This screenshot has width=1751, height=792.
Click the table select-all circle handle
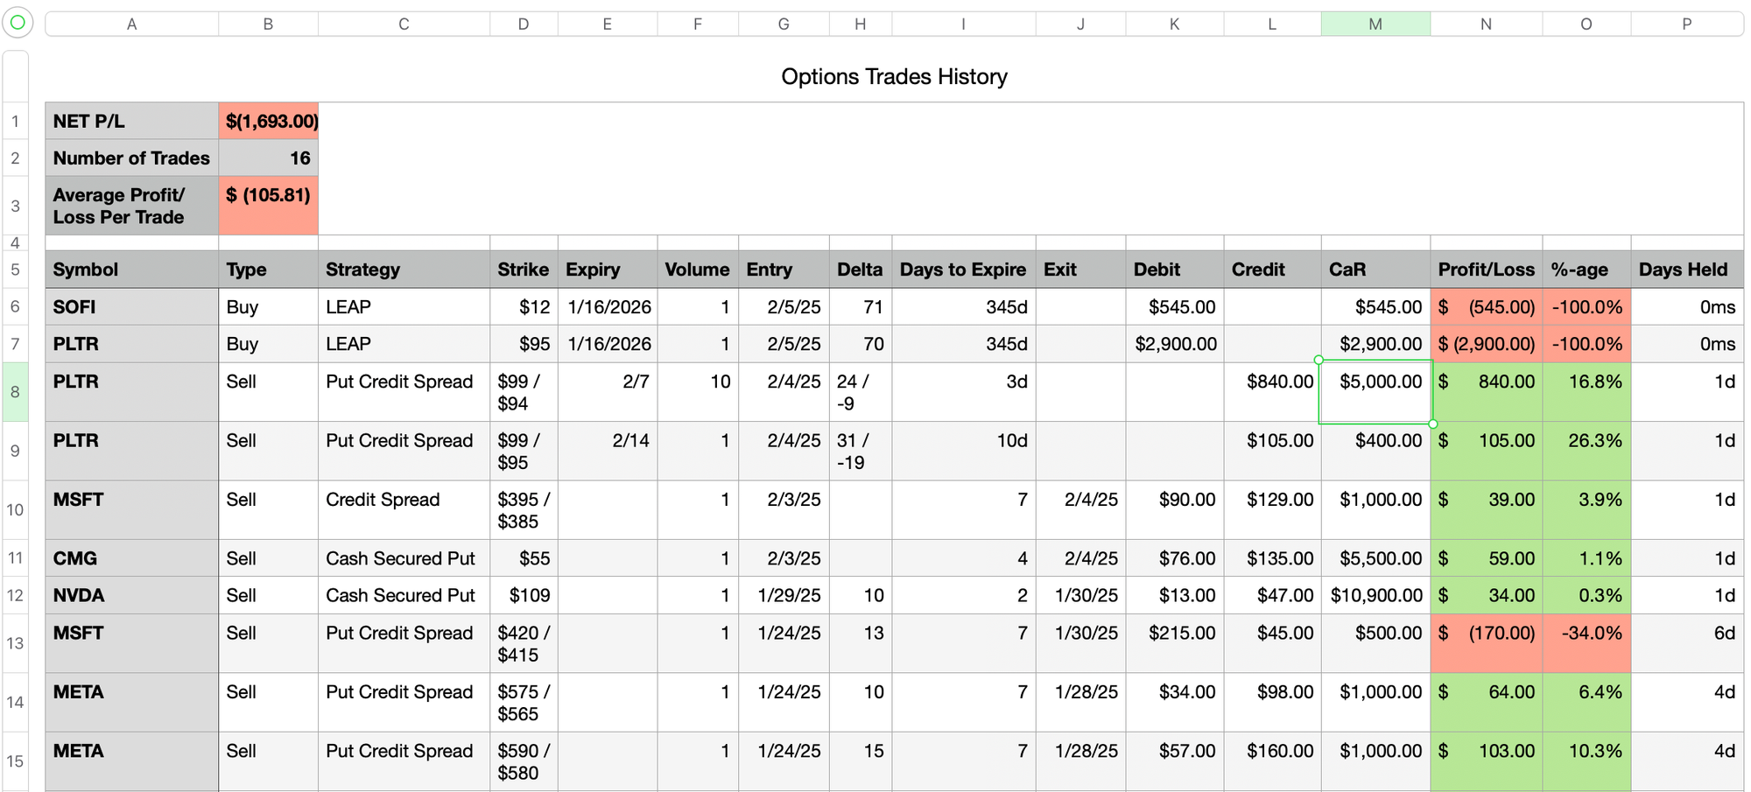coord(18,23)
